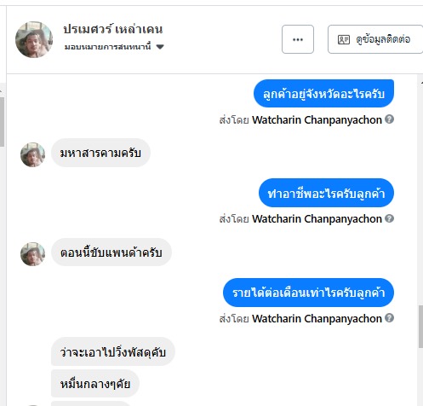Open the large profile picture in header
Image resolution: width=423 pixels, height=406 pixels.
click(x=34, y=39)
